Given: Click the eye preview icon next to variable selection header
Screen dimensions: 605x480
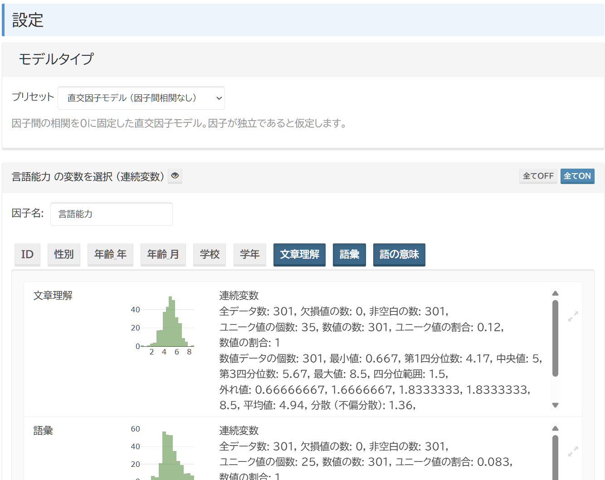Looking at the screenshot, I should [175, 176].
